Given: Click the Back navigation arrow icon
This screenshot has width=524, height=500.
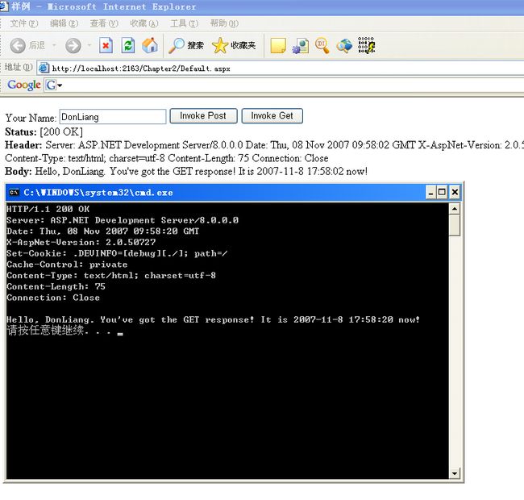Looking at the screenshot, I should 18,45.
